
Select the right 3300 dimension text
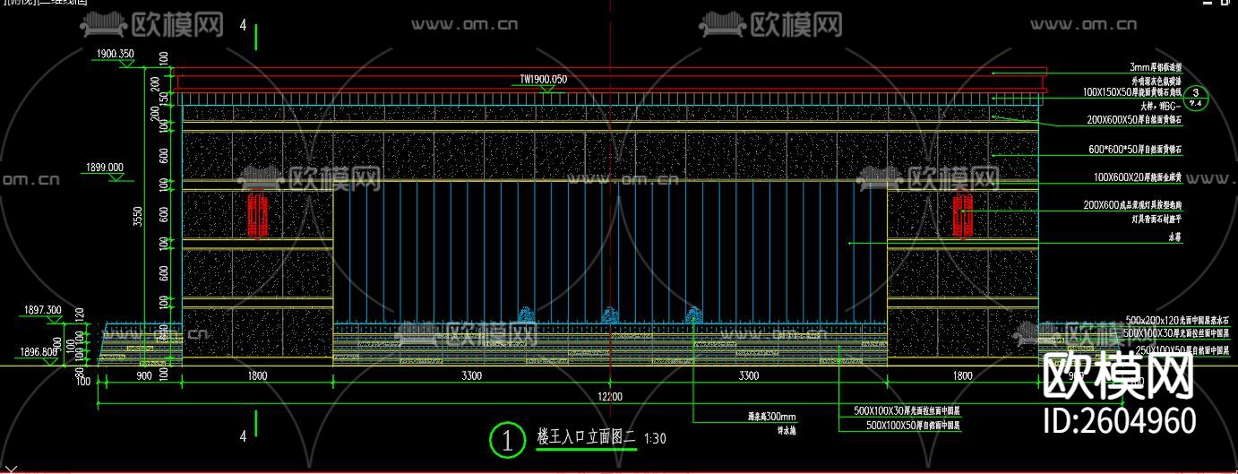[748, 376]
